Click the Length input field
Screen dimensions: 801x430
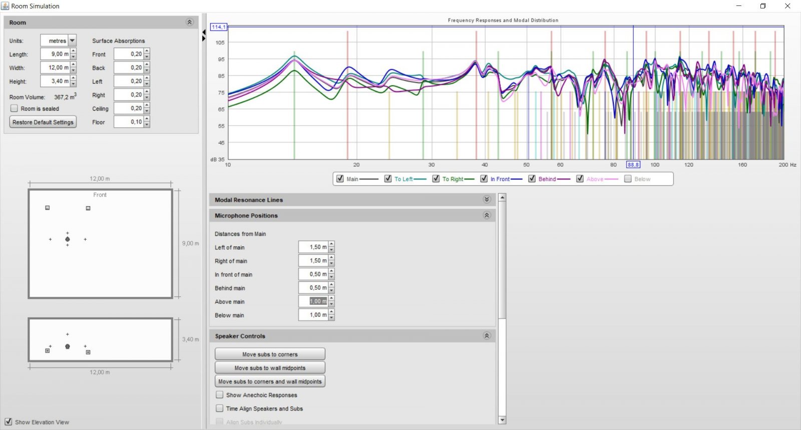pyautogui.click(x=55, y=54)
